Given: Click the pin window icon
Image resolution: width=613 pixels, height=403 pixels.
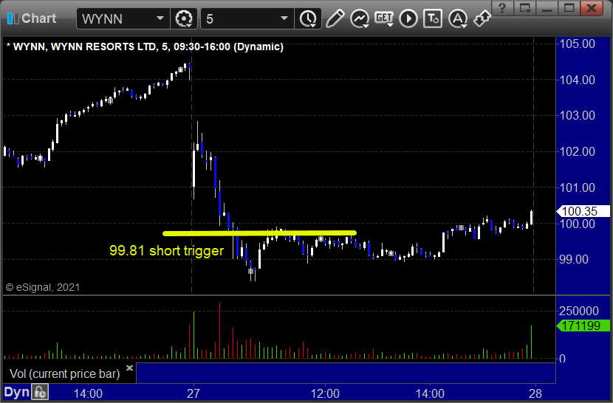Looking at the screenshot, I should [x=482, y=18].
